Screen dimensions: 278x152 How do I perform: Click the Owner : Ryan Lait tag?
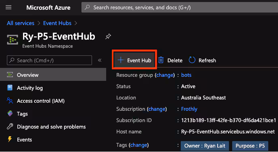coord(205,146)
